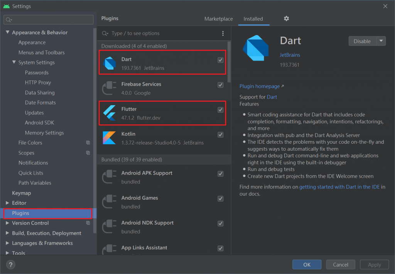395x274 pixels.
Task: Click the Scopes project-level icon
Action: 88,153
